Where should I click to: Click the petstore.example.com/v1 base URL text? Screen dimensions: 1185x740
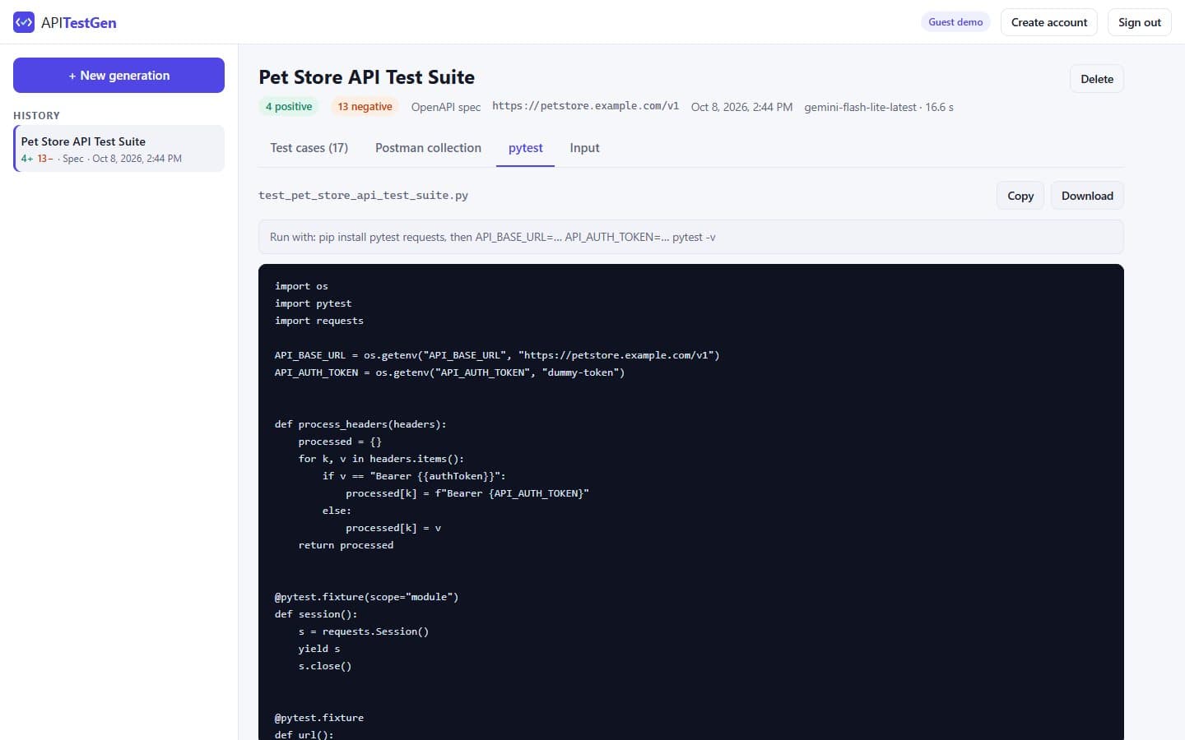pos(585,106)
